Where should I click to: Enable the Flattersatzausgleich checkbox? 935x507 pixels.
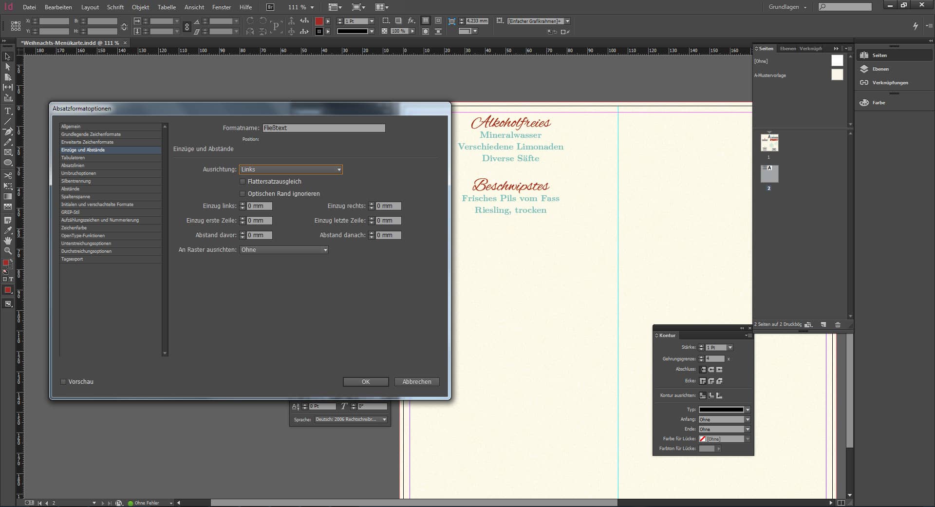pyautogui.click(x=243, y=182)
